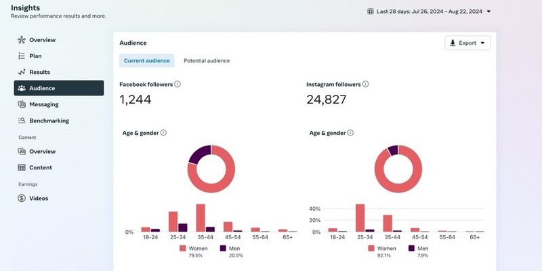Click the Women legend swatch under Facebook chart

(183, 249)
